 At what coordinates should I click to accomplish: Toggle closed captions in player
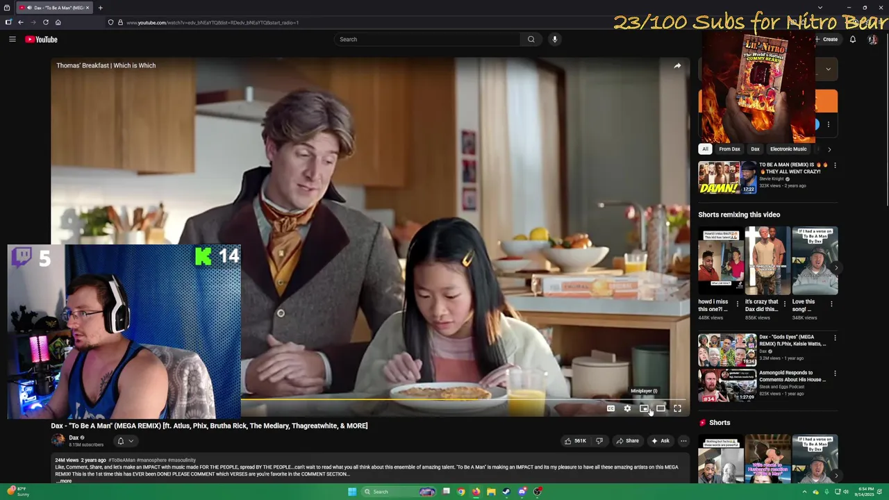pos(610,408)
